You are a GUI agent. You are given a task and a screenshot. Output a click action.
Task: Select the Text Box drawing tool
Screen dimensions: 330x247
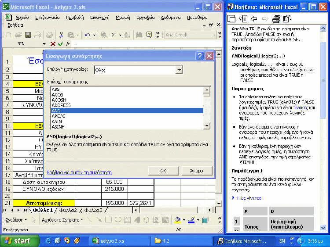127,220
